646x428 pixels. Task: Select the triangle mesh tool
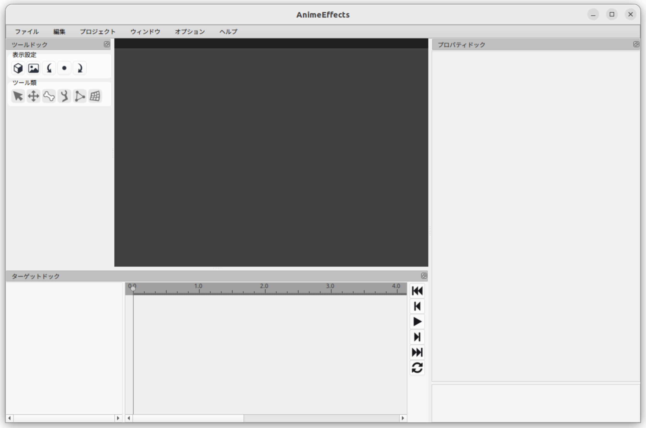pyautogui.click(x=80, y=96)
